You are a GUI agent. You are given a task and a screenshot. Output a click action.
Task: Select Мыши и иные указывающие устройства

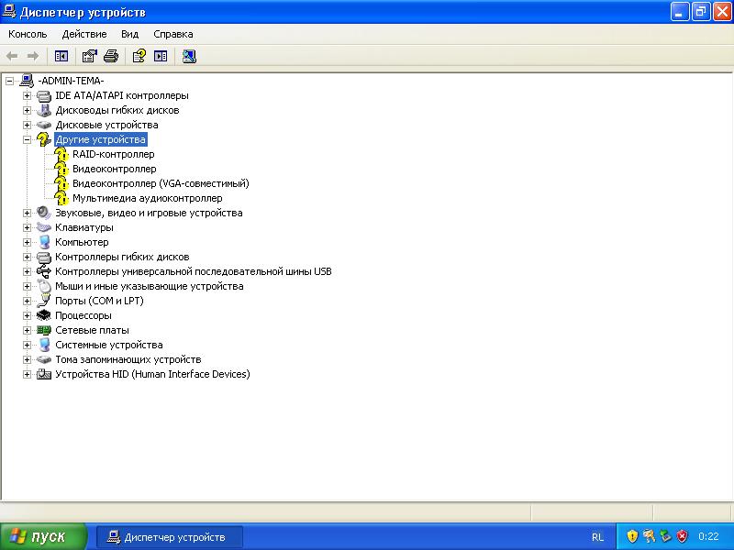pyautogui.click(x=150, y=286)
